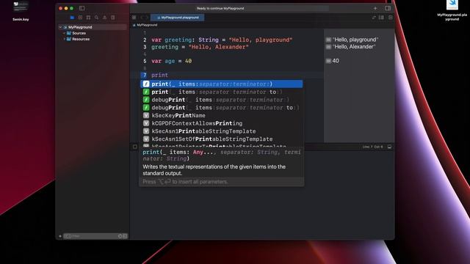
Task: Open the Source Control navigator icon
Action: tap(80, 18)
